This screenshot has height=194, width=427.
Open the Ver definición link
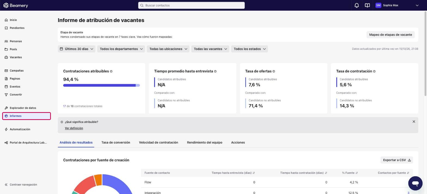pos(74,128)
